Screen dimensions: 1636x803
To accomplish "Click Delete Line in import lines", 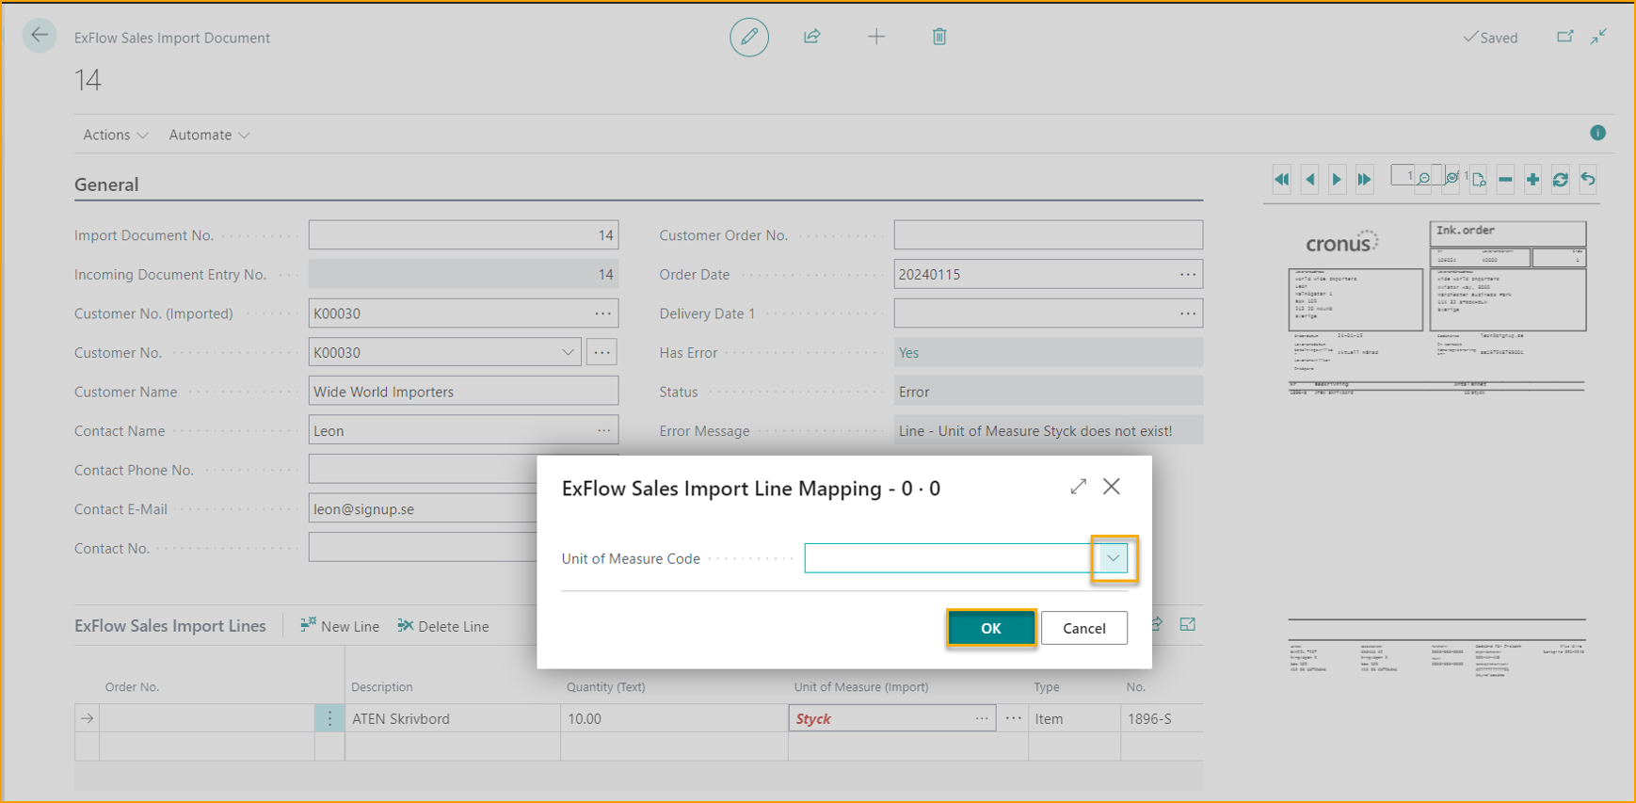I will pyautogui.click(x=443, y=626).
